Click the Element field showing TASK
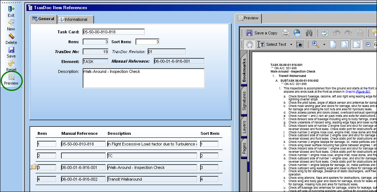The height and width of the screenshot is (192, 377). (x=95, y=62)
